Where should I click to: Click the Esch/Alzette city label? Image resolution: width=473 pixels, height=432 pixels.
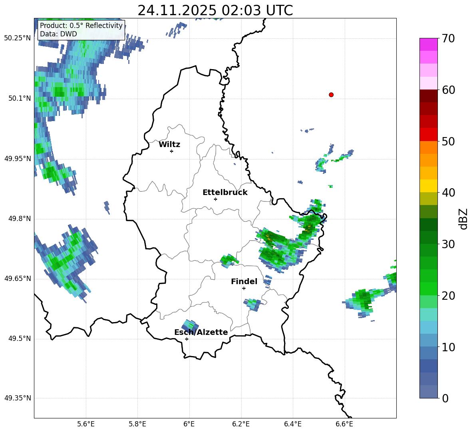click(201, 332)
